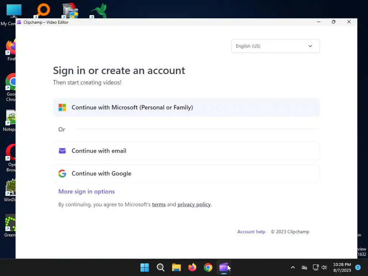Click the Google G logo icon
This screenshot has height=276, width=368.
pos(62,174)
